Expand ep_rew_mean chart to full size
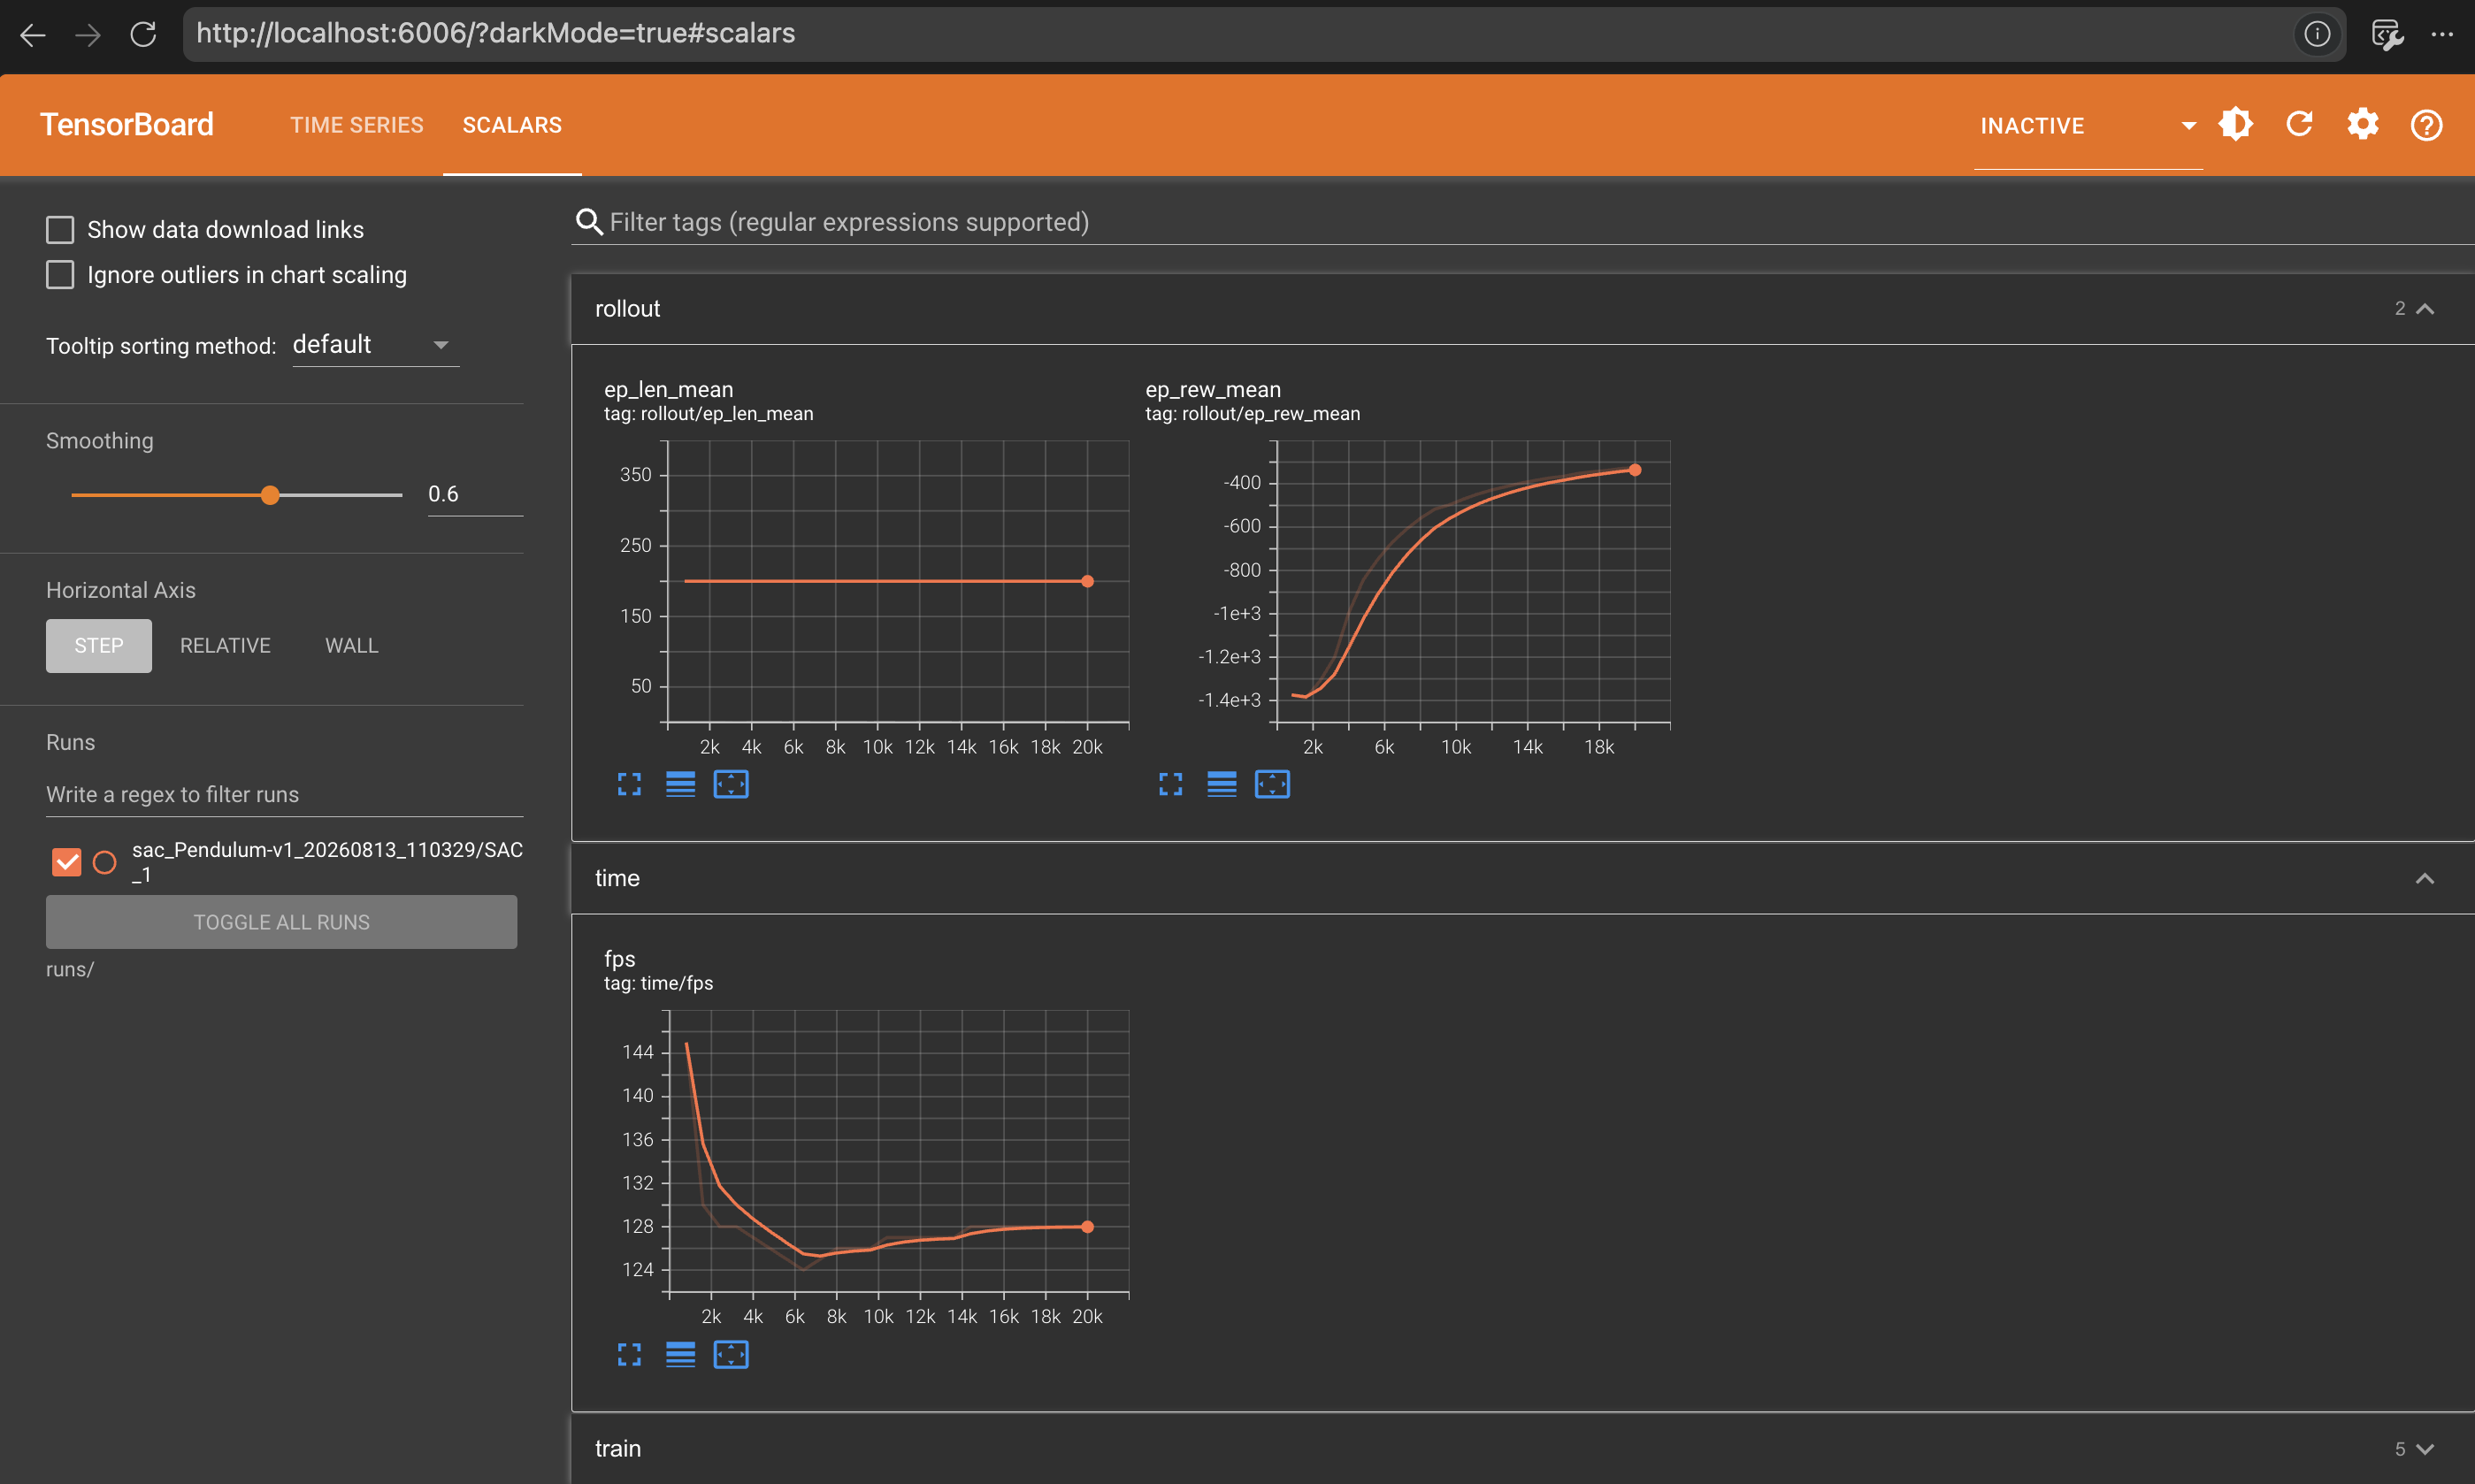The height and width of the screenshot is (1484, 2475). (x=1170, y=785)
